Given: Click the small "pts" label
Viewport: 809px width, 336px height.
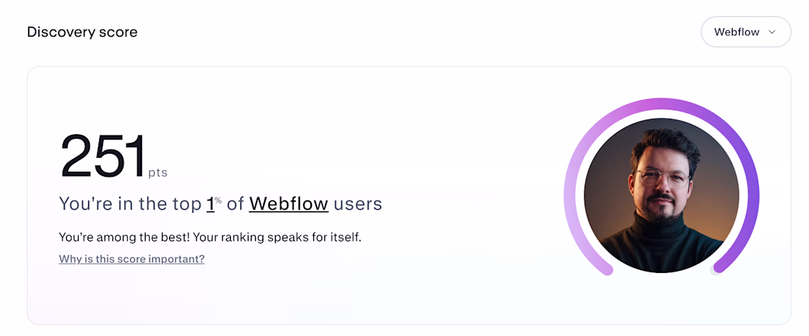Looking at the screenshot, I should pyautogui.click(x=157, y=174).
